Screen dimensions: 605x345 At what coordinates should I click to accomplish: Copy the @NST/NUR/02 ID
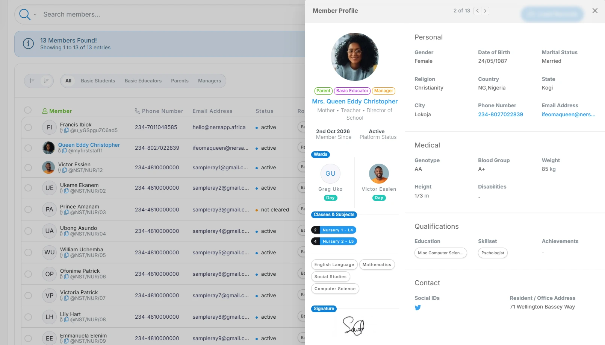coord(67,191)
